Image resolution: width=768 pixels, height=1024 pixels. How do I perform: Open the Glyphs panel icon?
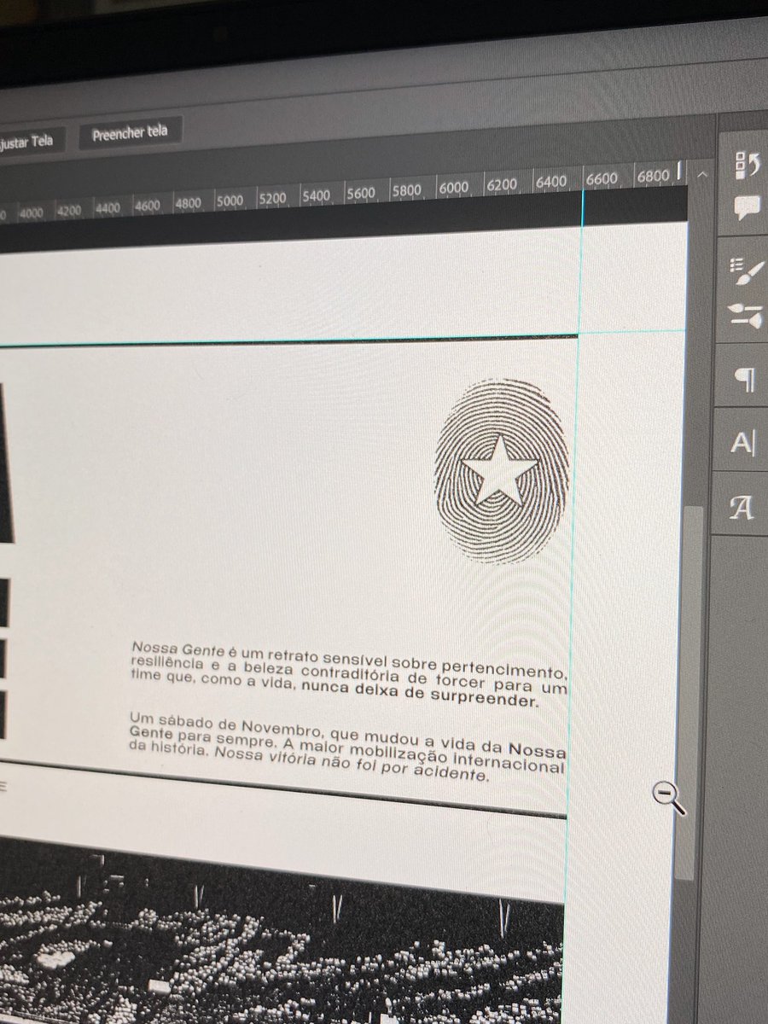pyautogui.click(x=742, y=509)
